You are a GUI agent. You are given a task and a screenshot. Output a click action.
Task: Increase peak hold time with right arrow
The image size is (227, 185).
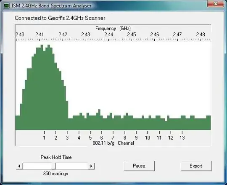click(x=91, y=166)
